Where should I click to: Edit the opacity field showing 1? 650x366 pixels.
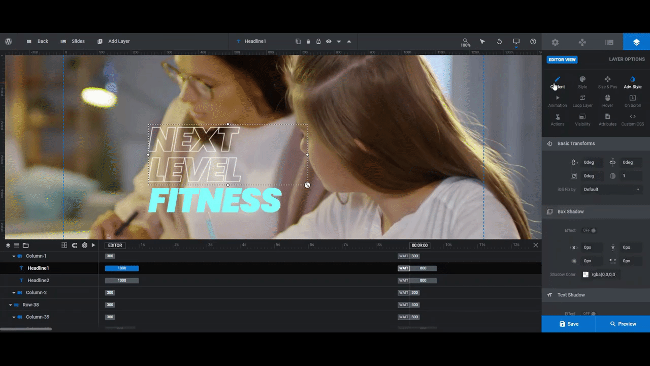[631, 176]
